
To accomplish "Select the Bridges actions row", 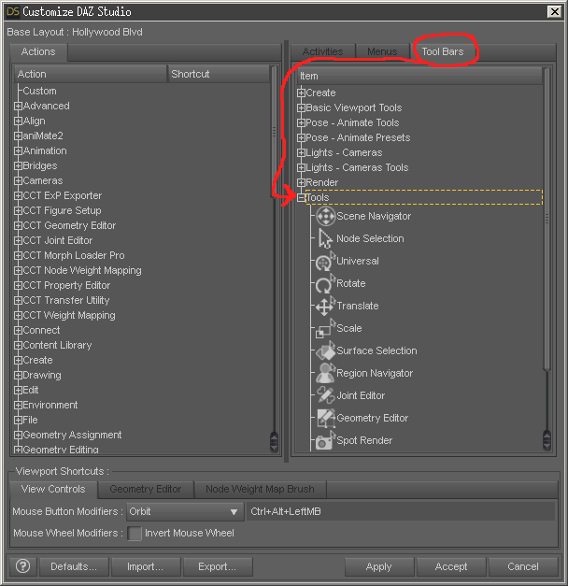I will 40,166.
